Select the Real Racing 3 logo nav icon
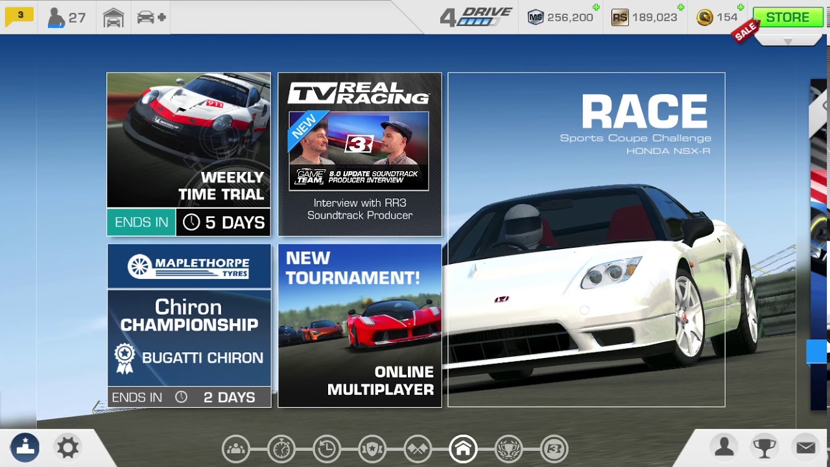The height and width of the screenshot is (467, 830). pos(554,448)
